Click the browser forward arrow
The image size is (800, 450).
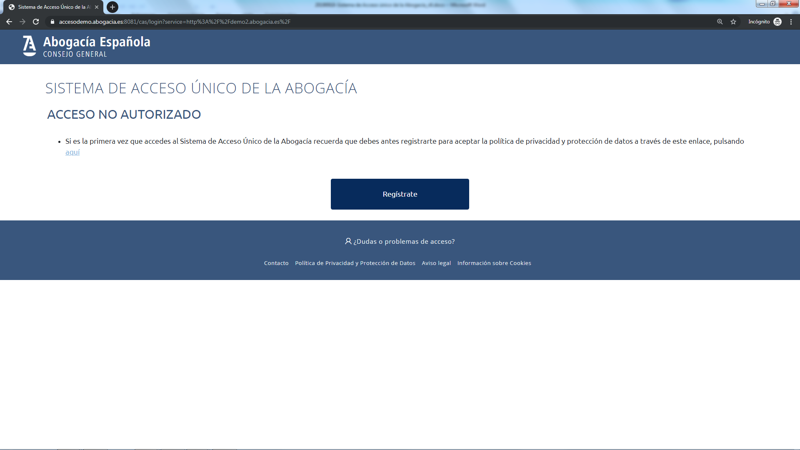coord(22,22)
